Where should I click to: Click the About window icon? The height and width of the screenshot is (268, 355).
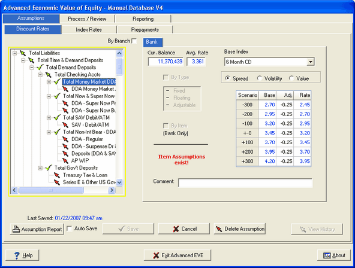[327, 255]
